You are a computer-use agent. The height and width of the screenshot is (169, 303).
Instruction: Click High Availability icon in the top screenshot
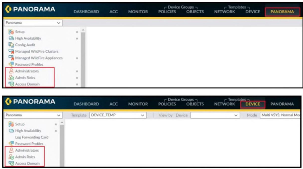(11, 38)
